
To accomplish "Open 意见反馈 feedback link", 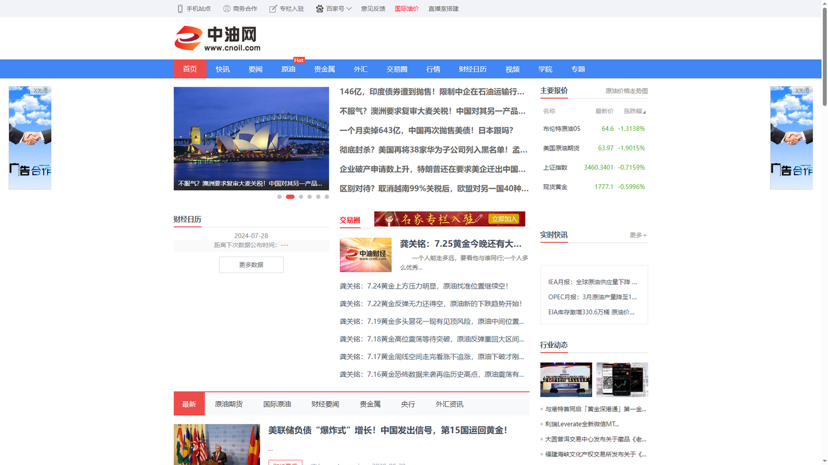I will [373, 9].
